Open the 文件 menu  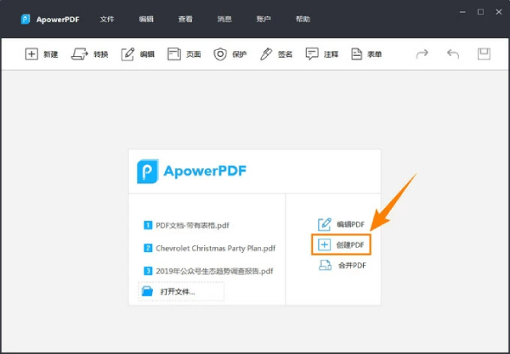[x=107, y=20]
